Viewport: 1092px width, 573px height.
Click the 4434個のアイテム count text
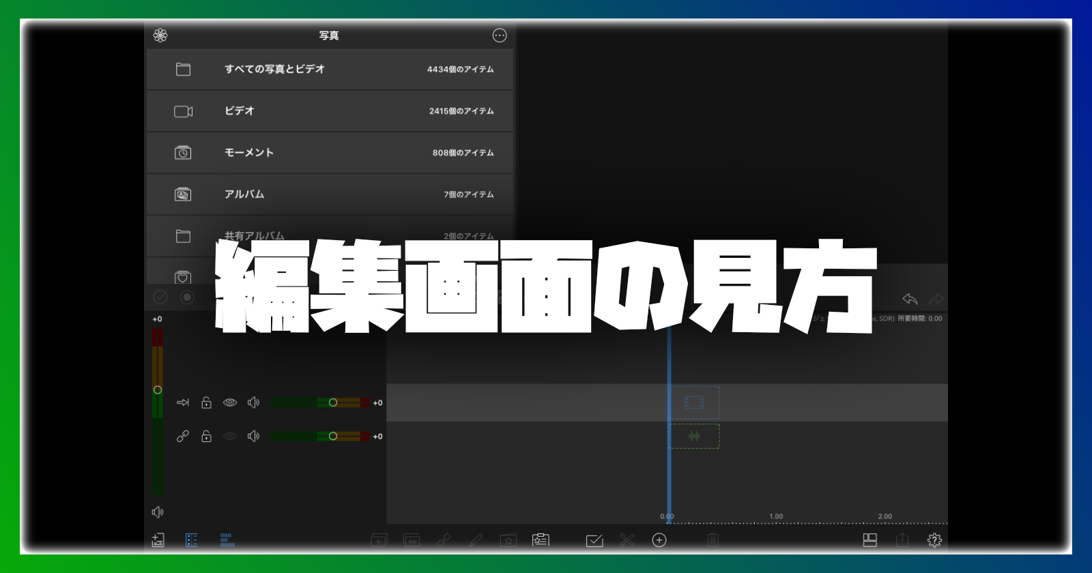(461, 70)
